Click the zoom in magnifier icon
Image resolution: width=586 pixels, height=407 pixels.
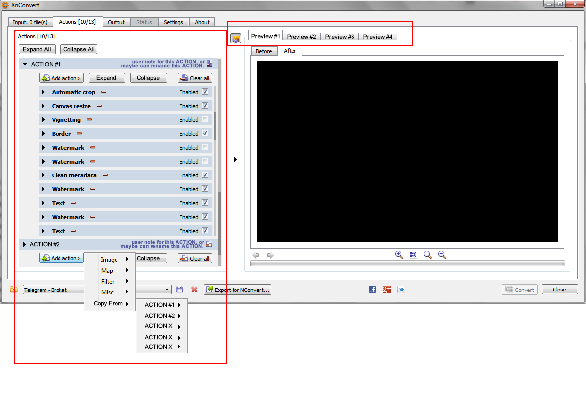(399, 255)
